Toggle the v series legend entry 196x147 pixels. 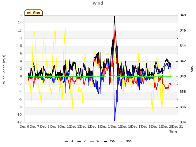pos(81,141)
